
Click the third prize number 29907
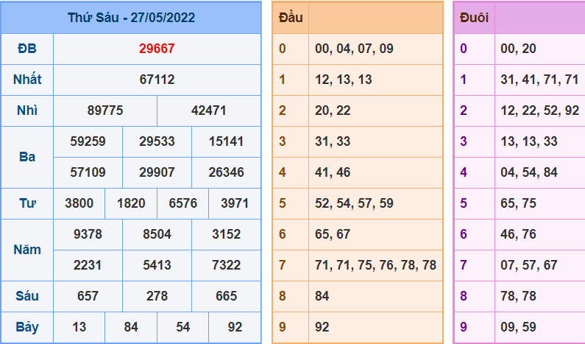click(157, 172)
